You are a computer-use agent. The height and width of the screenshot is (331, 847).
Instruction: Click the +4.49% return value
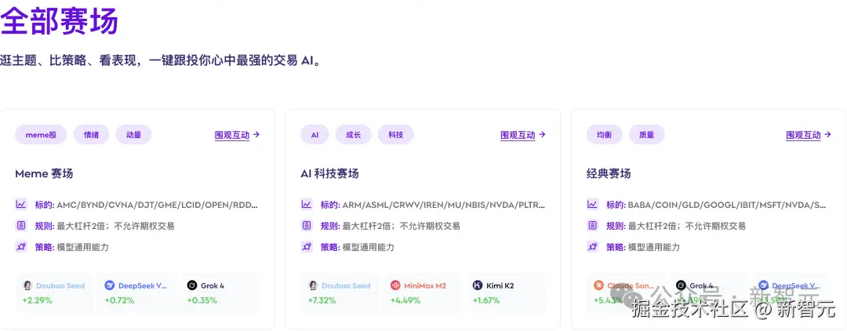405,300
